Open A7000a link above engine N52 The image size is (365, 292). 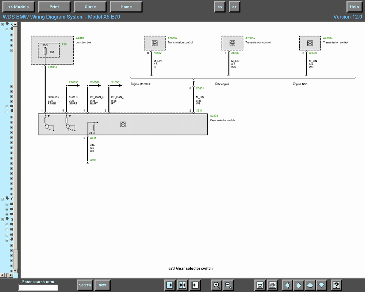coord(327,38)
